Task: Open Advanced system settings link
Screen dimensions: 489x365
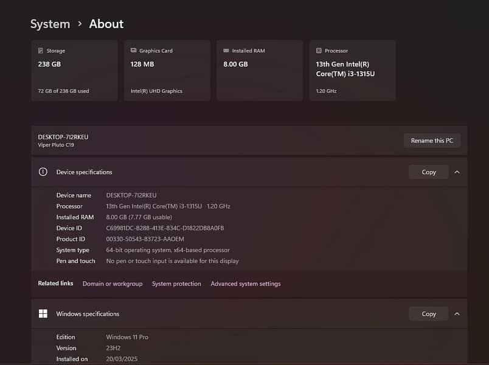Action: [x=246, y=283]
